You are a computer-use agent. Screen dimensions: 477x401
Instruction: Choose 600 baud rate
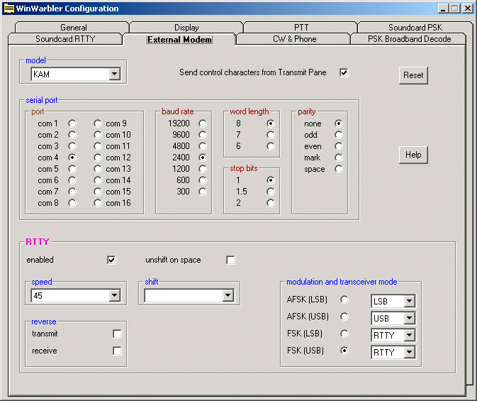pyautogui.click(x=203, y=180)
